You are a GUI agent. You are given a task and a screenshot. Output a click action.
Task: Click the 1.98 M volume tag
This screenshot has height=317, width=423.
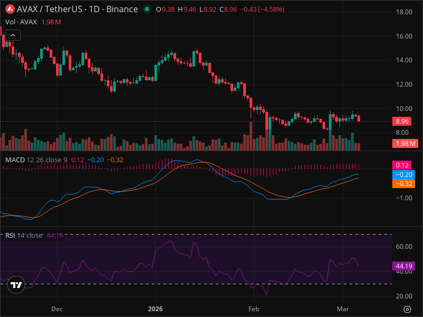click(405, 143)
